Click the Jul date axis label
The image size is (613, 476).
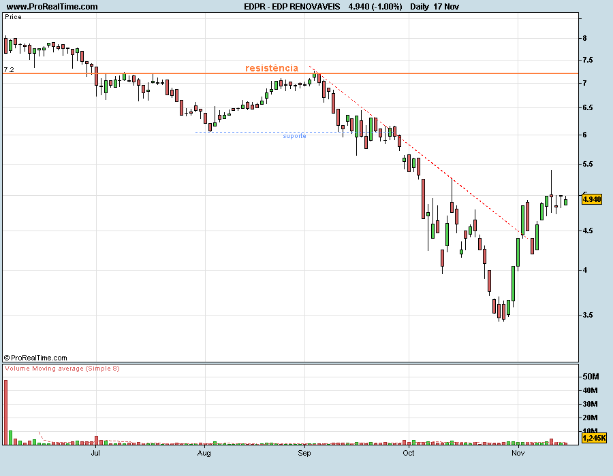point(95,453)
